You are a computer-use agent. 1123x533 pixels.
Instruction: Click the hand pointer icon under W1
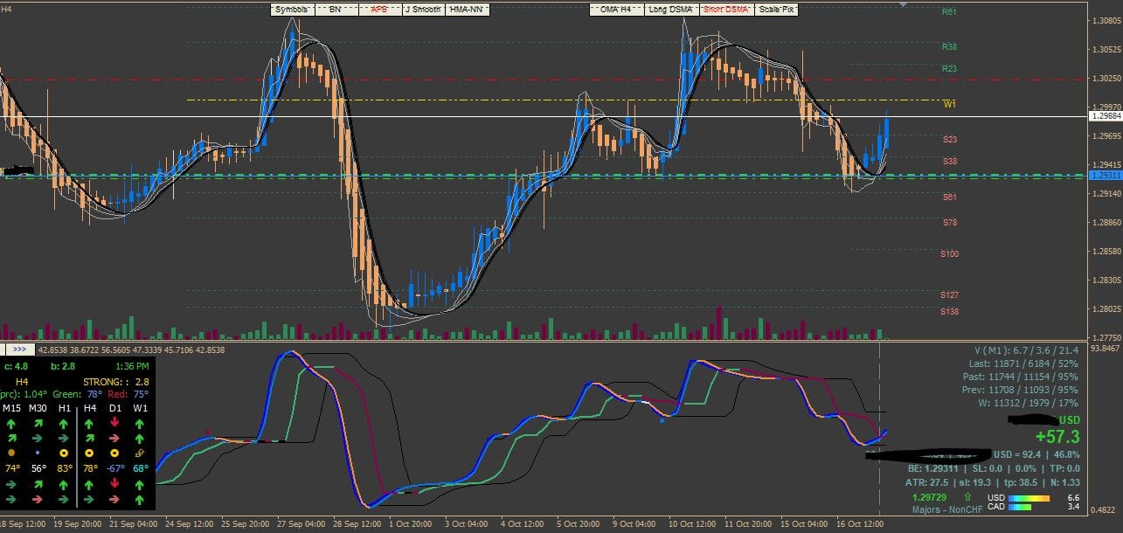(140, 453)
